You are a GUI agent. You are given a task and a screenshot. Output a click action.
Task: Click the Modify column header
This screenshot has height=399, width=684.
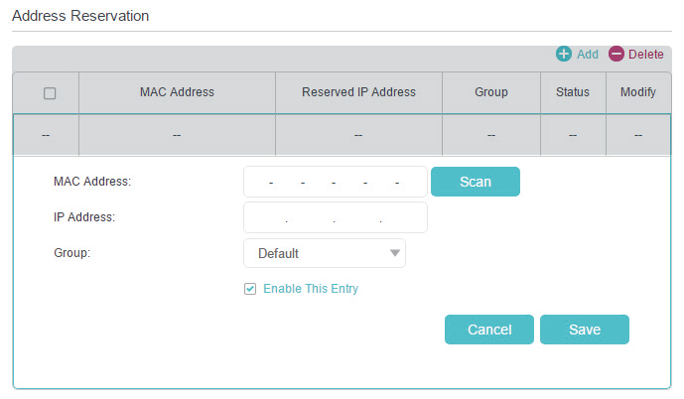638,92
